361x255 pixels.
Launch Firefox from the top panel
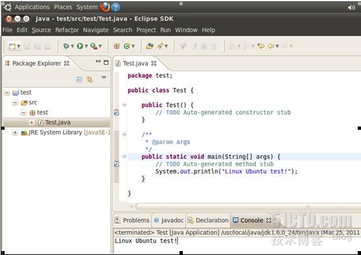click(104, 7)
